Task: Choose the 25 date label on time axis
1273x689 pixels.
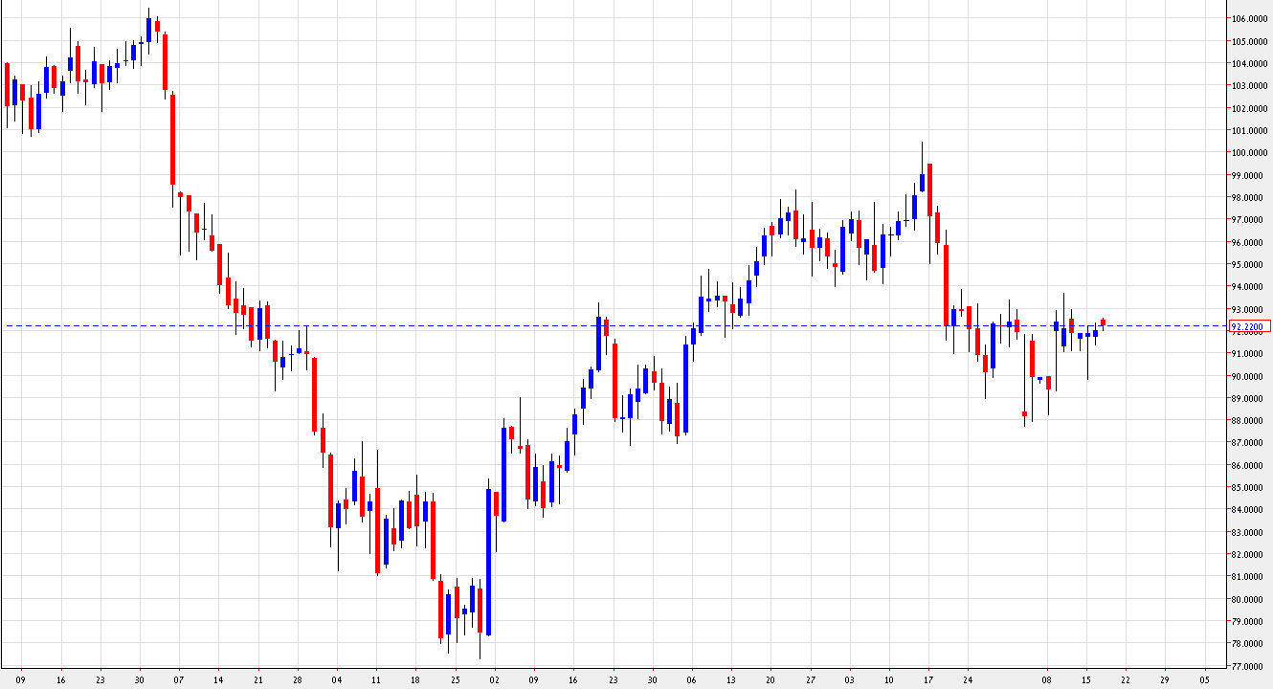Action: coord(455,678)
